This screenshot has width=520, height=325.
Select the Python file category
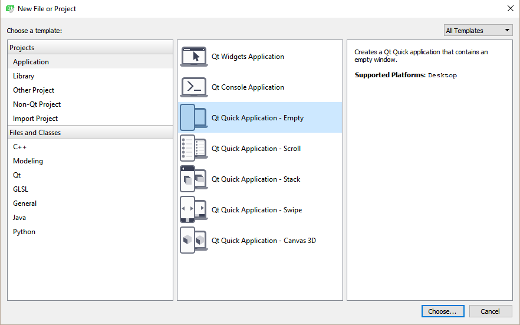[x=24, y=232]
